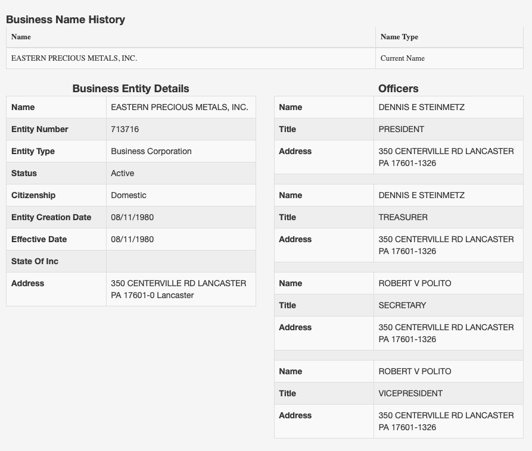Click the Name Type column header
532x451 pixels.
tap(399, 37)
